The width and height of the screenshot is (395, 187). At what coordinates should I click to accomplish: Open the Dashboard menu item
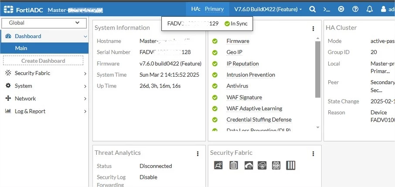click(x=44, y=36)
